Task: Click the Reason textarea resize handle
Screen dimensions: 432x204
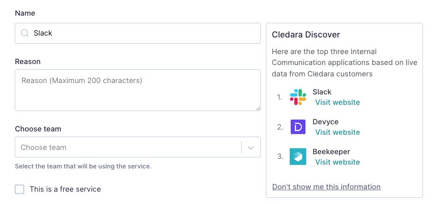Action: (x=258, y=109)
